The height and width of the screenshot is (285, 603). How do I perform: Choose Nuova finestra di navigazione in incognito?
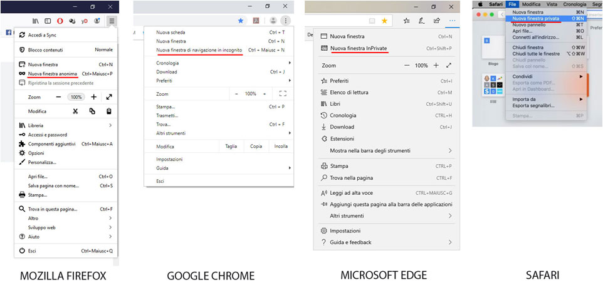click(199, 50)
